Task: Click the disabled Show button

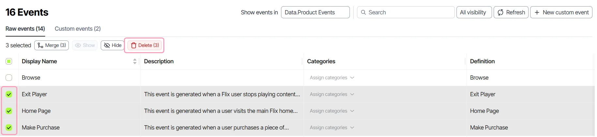Action: point(85,45)
